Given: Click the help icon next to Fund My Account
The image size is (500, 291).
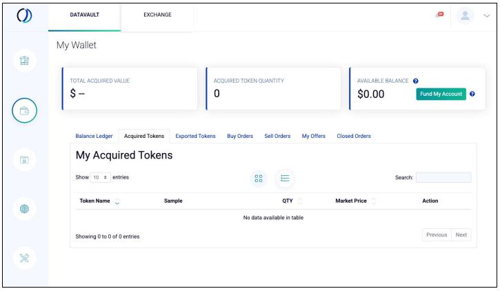Looking at the screenshot, I should pos(472,94).
